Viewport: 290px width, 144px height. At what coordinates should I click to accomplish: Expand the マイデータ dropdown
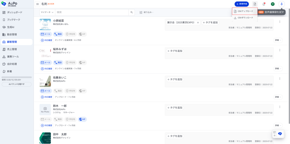coord(47,12)
